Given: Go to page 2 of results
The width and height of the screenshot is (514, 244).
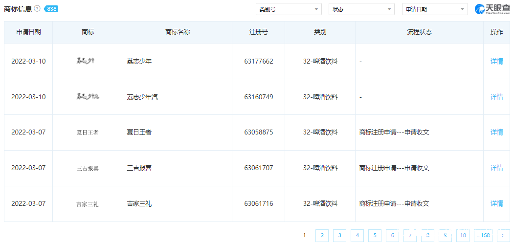Looking at the screenshot, I should pyautogui.click(x=322, y=236).
